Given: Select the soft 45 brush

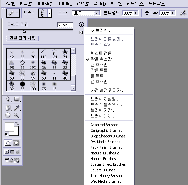Looking at the screenshot, I should [x=54, y=86].
